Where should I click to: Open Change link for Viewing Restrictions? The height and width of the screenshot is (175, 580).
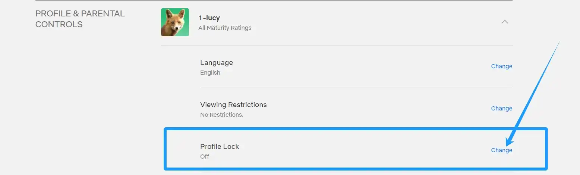501,108
